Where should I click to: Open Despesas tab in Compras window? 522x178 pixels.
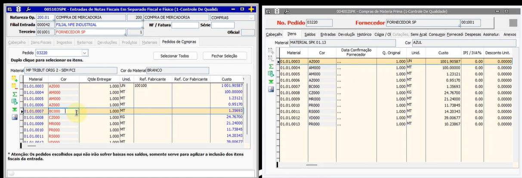click(x=473, y=34)
